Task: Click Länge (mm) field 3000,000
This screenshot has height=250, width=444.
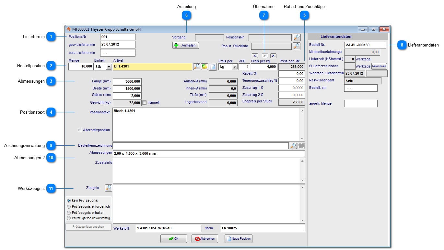Action: click(127, 81)
